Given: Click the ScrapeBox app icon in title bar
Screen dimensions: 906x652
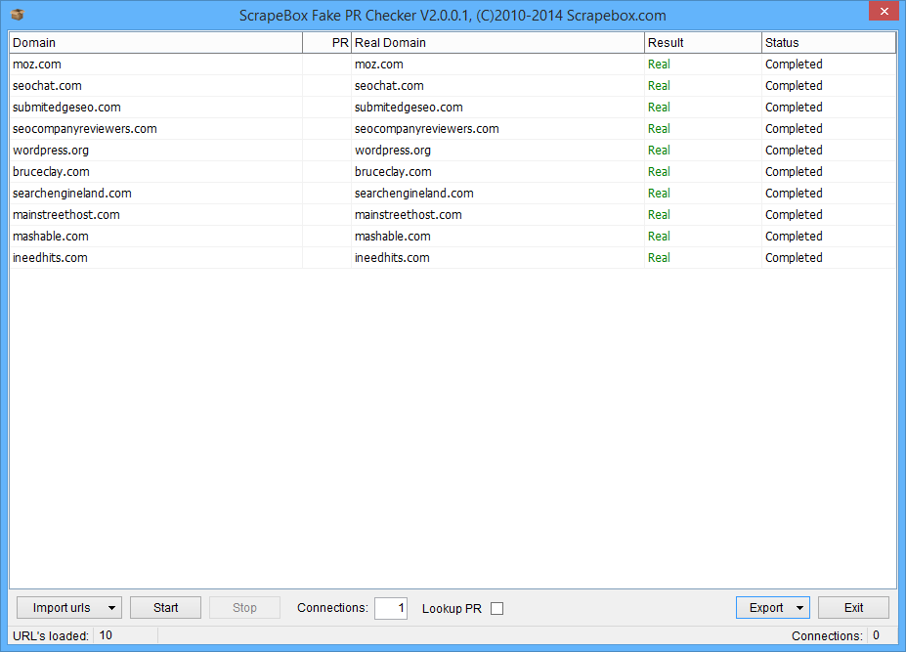Looking at the screenshot, I should pos(17,15).
